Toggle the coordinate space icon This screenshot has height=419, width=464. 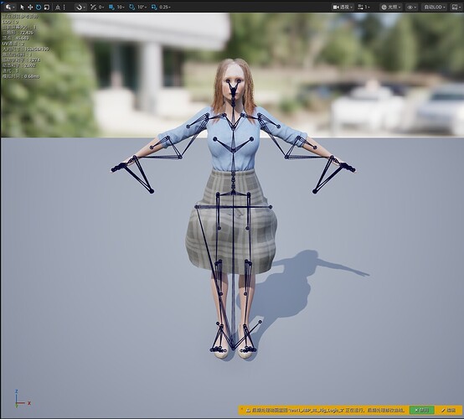[x=58, y=7]
